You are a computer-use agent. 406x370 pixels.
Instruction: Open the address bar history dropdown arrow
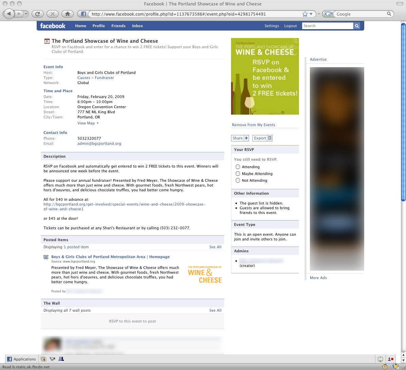(x=311, y=14)
